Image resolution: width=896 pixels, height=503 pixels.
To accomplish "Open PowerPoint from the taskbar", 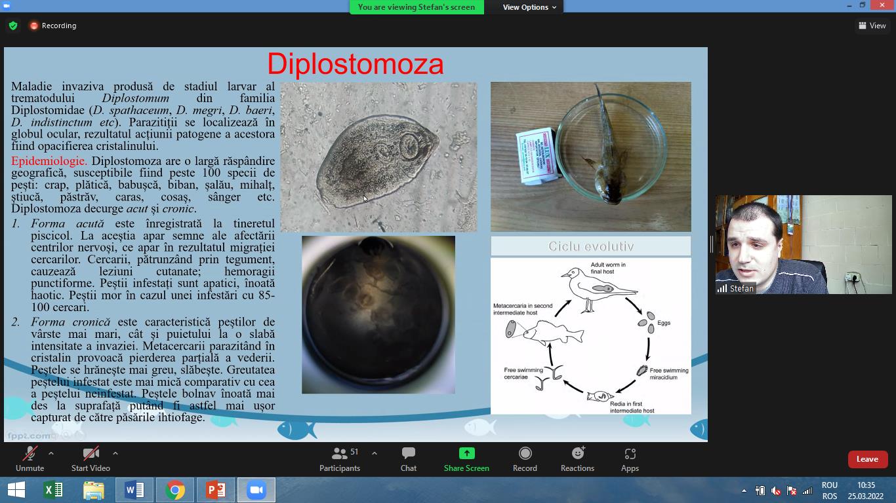I will 216,490.
